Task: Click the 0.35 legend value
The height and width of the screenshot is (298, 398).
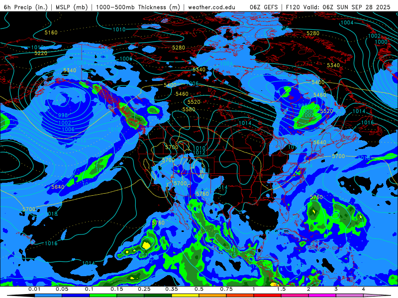Action: click(x=172, y=289)
